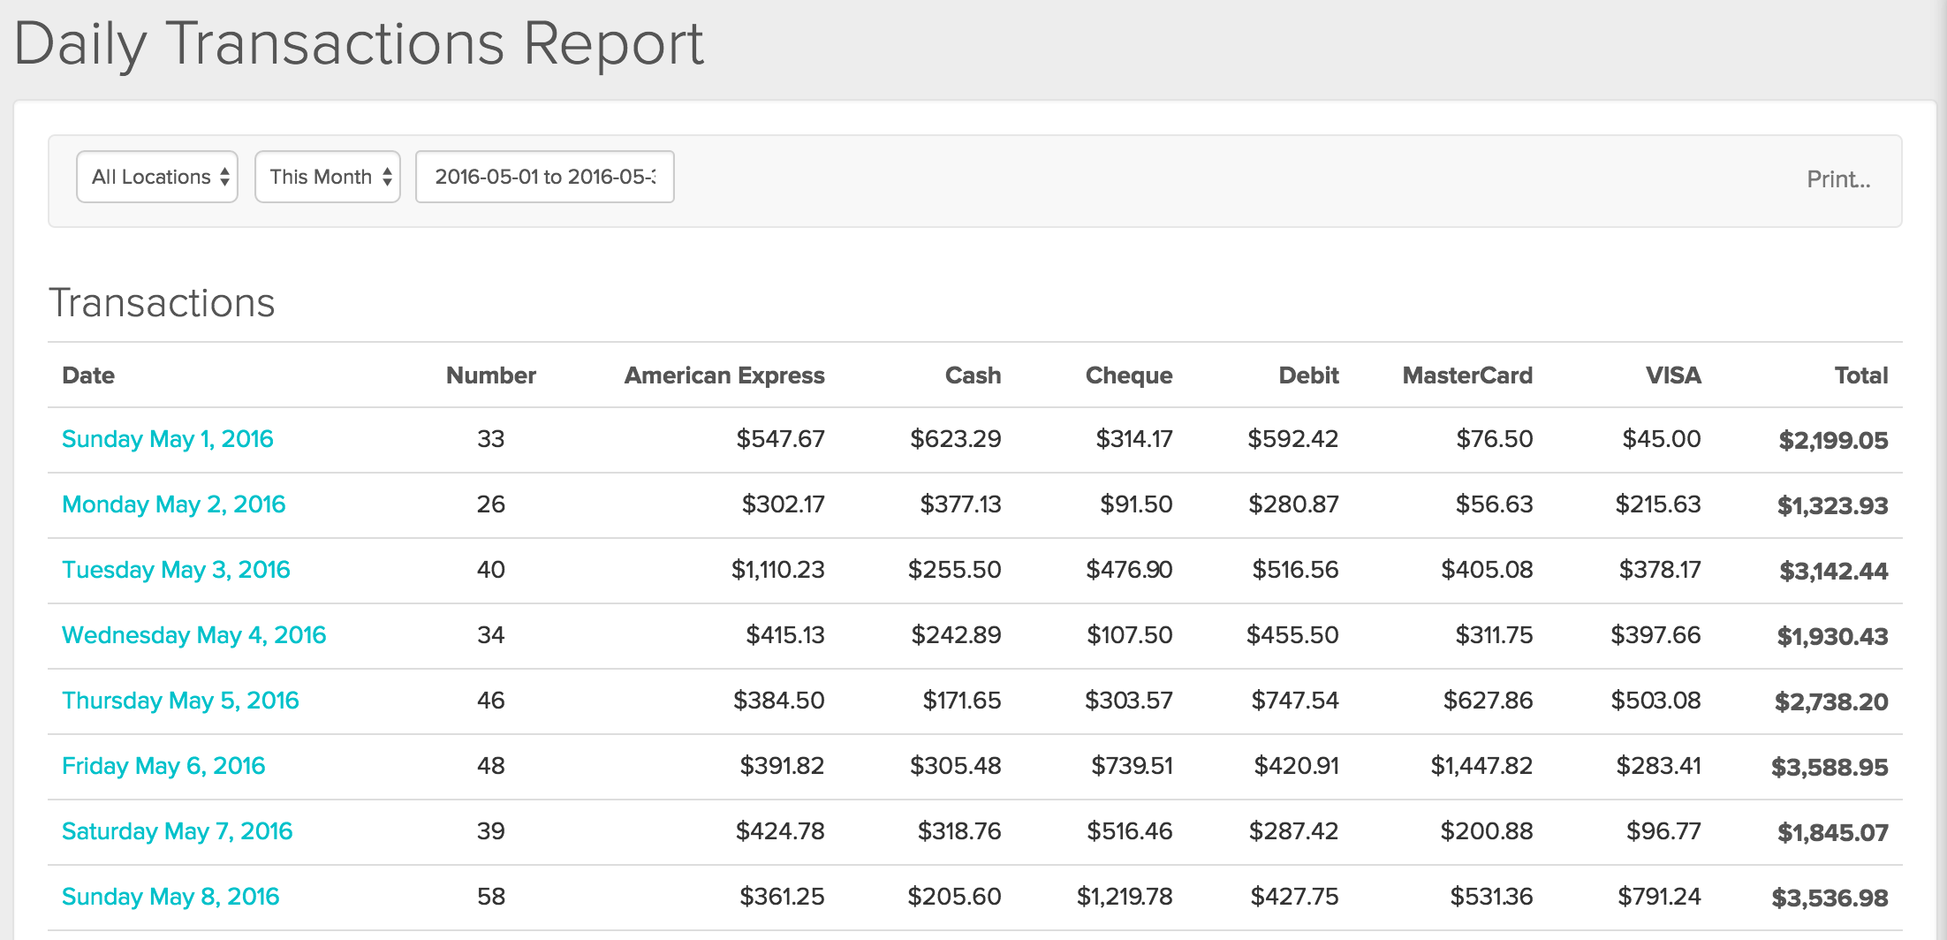This screenshot has height=940, width=1947.
Task: Click the $45.00 VISA amount
Action: (x=1661, y=439)
